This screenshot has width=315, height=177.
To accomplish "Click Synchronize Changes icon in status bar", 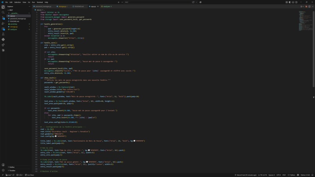I will [x=13, y=175].
